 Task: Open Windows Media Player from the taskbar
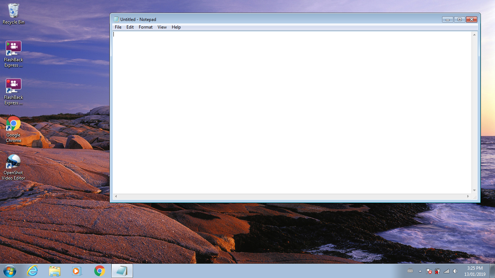77,270
